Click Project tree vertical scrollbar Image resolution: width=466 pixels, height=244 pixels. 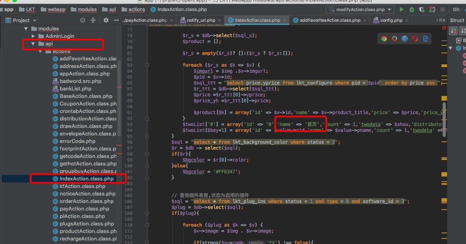tap(119, 98)
